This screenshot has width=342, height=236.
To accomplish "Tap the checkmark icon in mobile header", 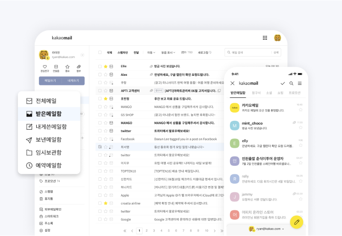I will pyautogui.click(x=283, y=83).
